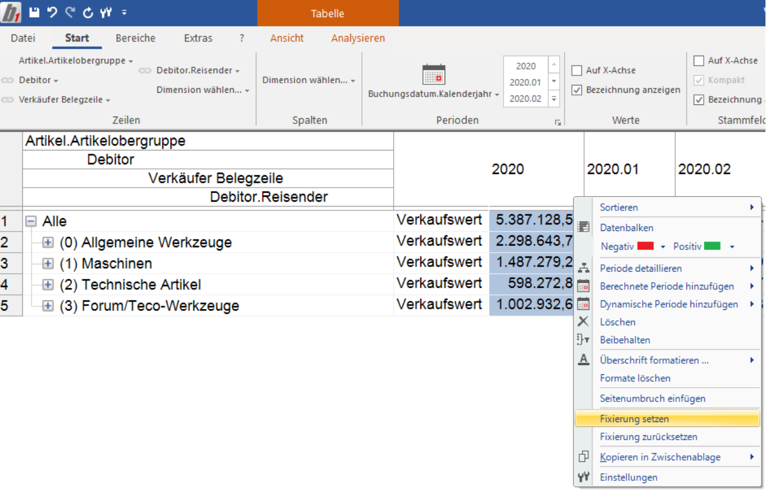The image size is (766, 492).
Task: Click the Beibehalten filter icon
Action: click(x=583, y=339)
